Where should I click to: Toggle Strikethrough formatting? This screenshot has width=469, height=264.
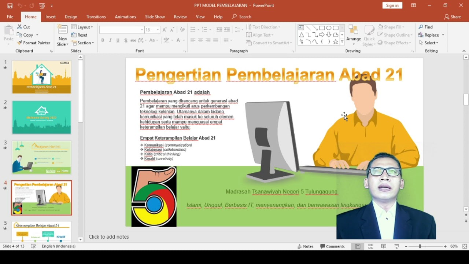(133, 40)
